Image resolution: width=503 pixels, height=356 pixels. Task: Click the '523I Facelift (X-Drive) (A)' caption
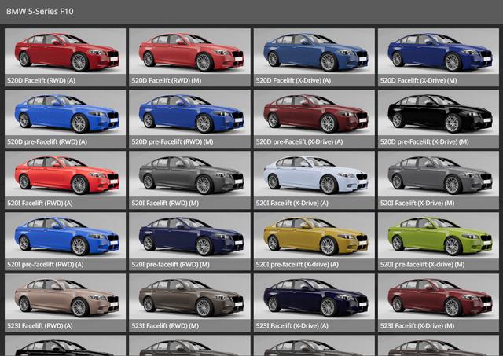(292, 326)
